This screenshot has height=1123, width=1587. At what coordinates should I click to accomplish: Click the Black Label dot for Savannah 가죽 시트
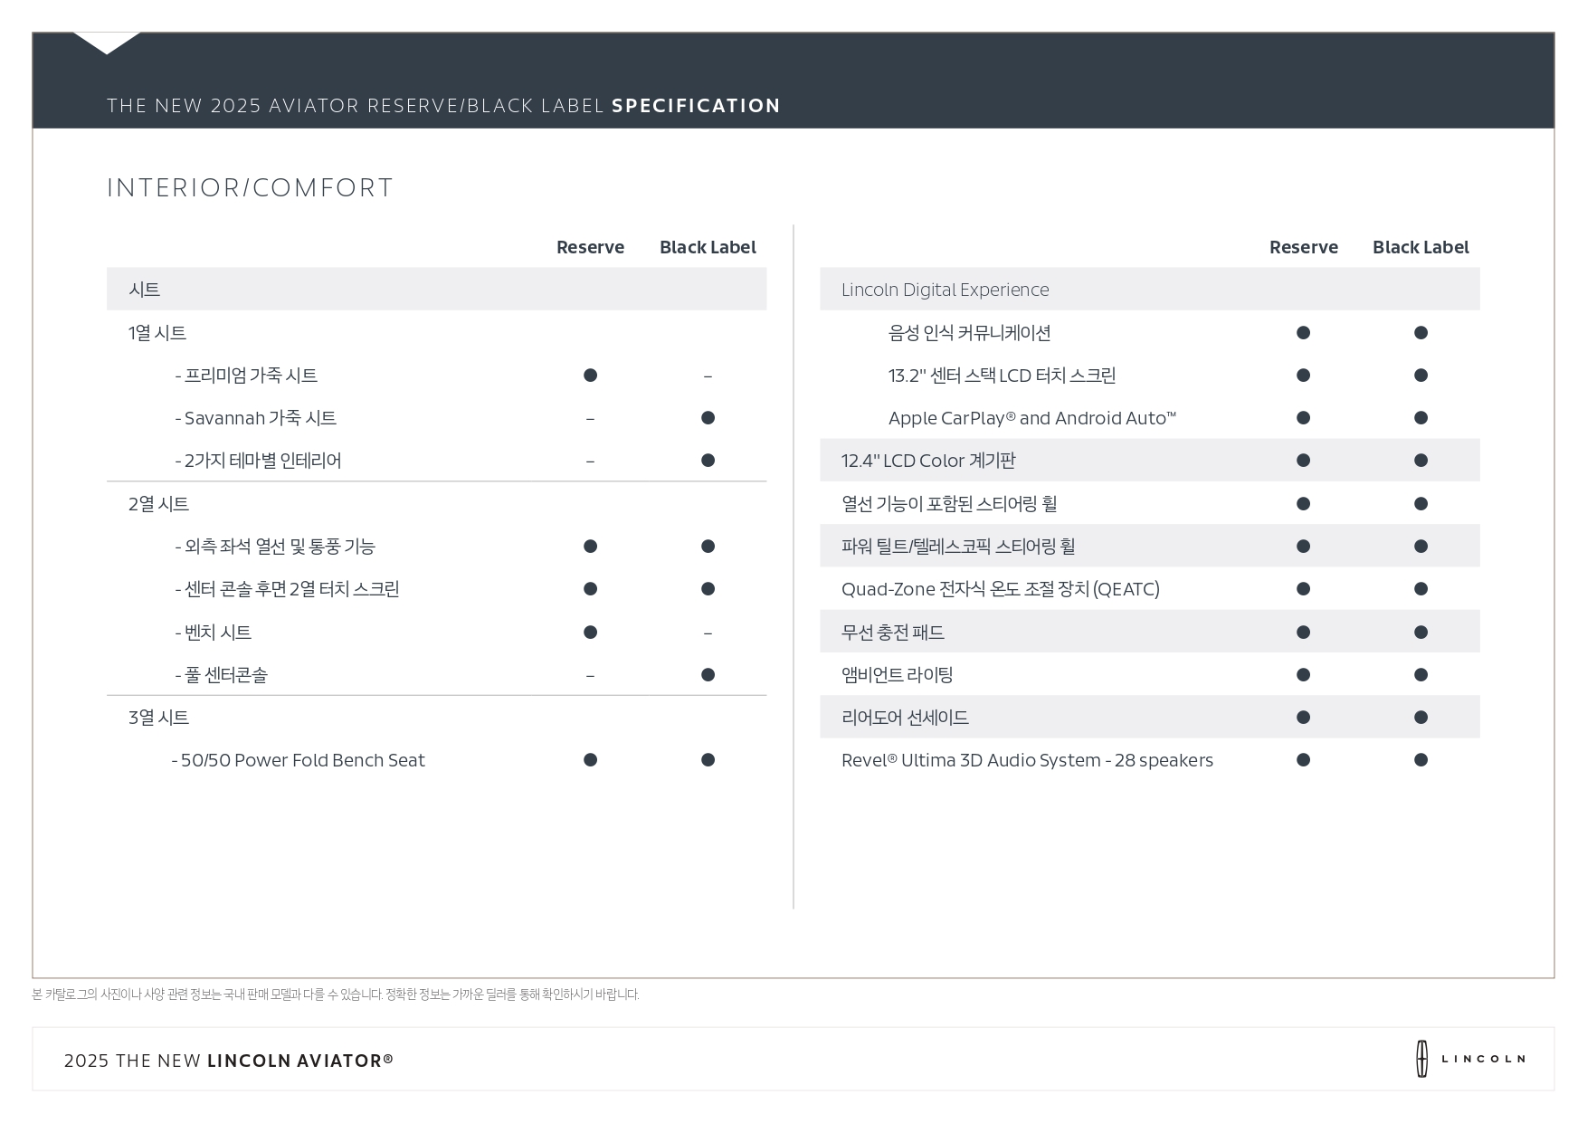pos(708,417)
